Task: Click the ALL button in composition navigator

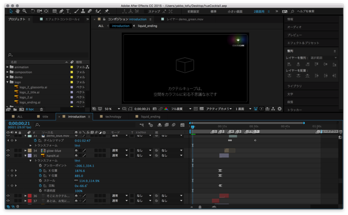Action: coord(101,26)
